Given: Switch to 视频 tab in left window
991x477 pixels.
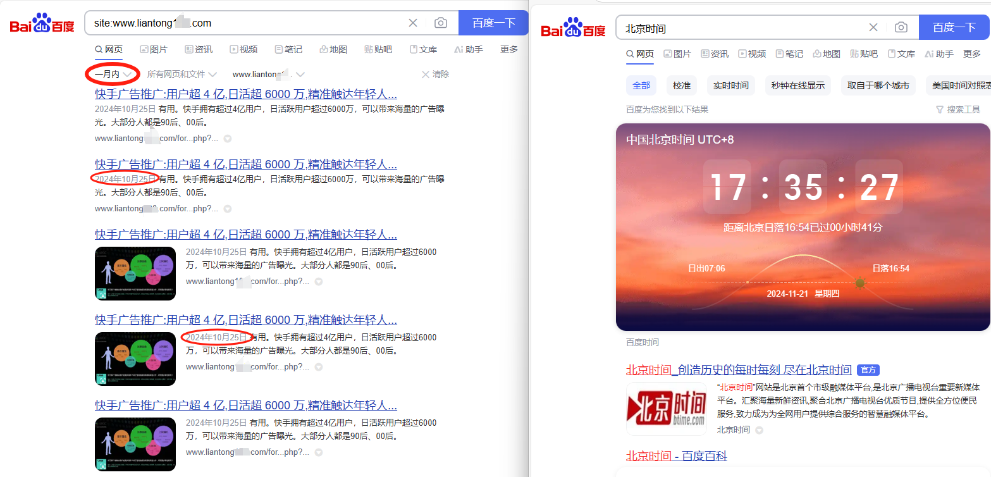Looking at the screenshot, I should coord(243,49).
